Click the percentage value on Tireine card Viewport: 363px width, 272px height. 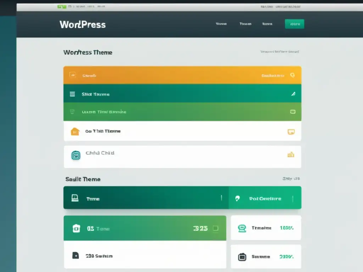tap(286, 228)
